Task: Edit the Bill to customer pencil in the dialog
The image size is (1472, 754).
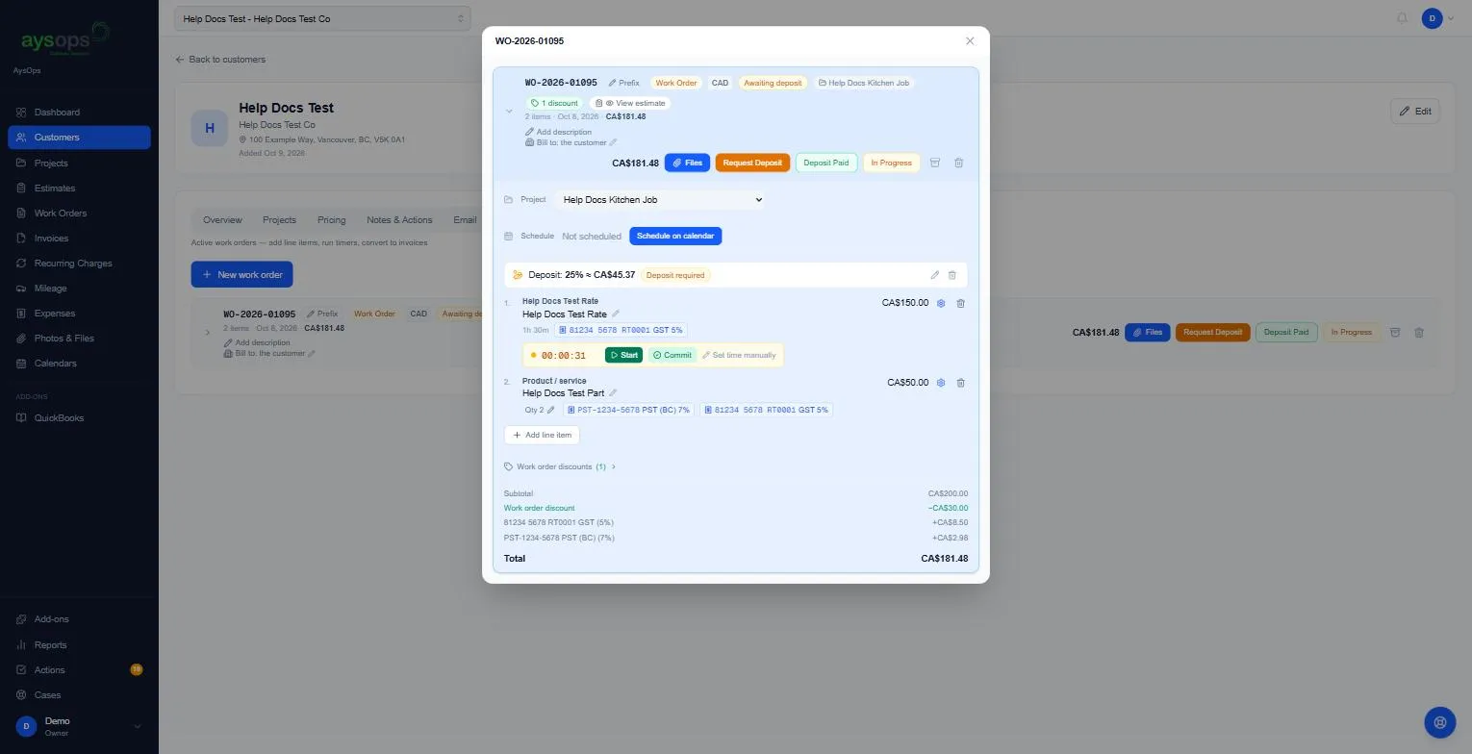Action: (x=613, y=142)
